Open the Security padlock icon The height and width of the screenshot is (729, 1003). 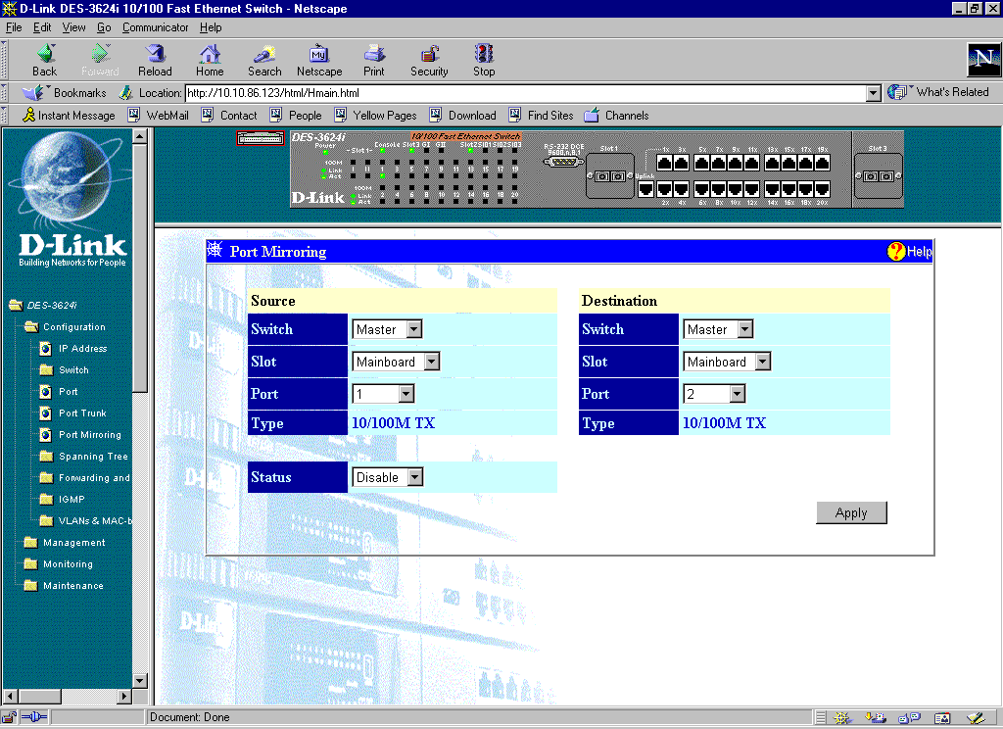[429, 55]
